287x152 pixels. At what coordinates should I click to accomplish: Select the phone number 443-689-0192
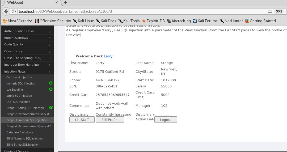point(108,80)
